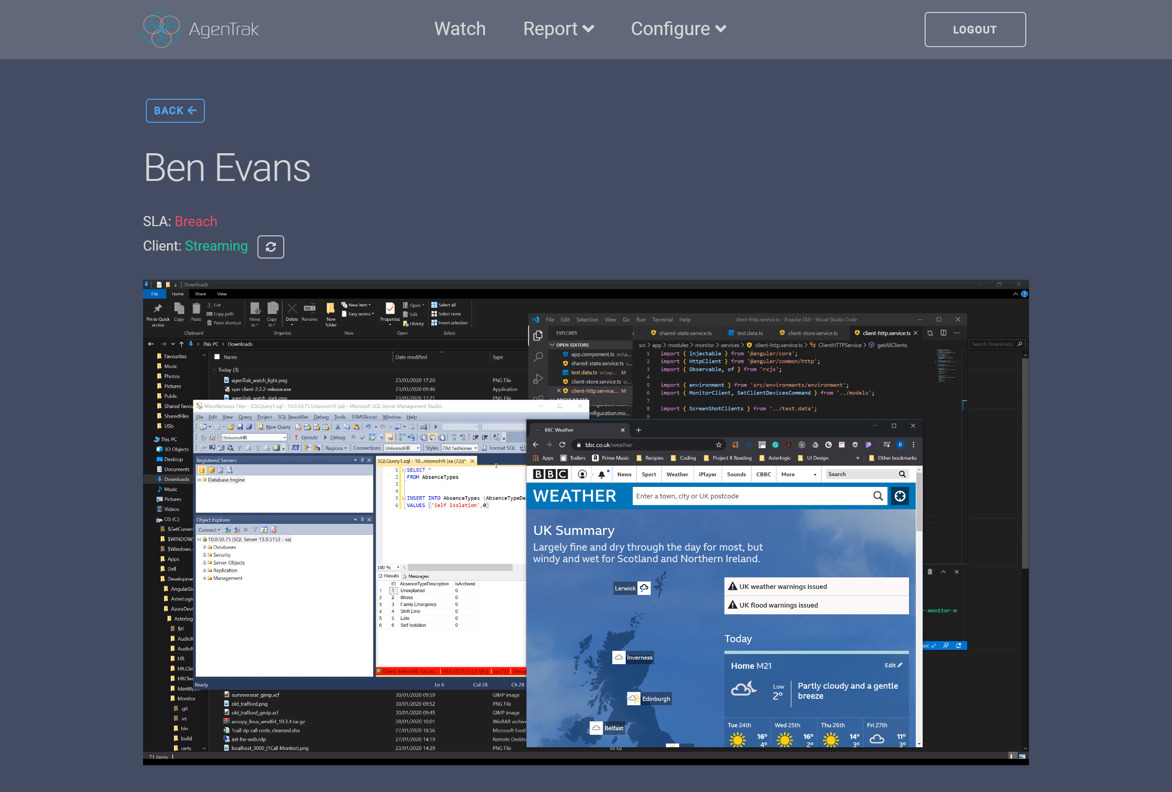Open the Watch page
The width and height of the screenshot is (1172, 792).
[x=460, y=29]
